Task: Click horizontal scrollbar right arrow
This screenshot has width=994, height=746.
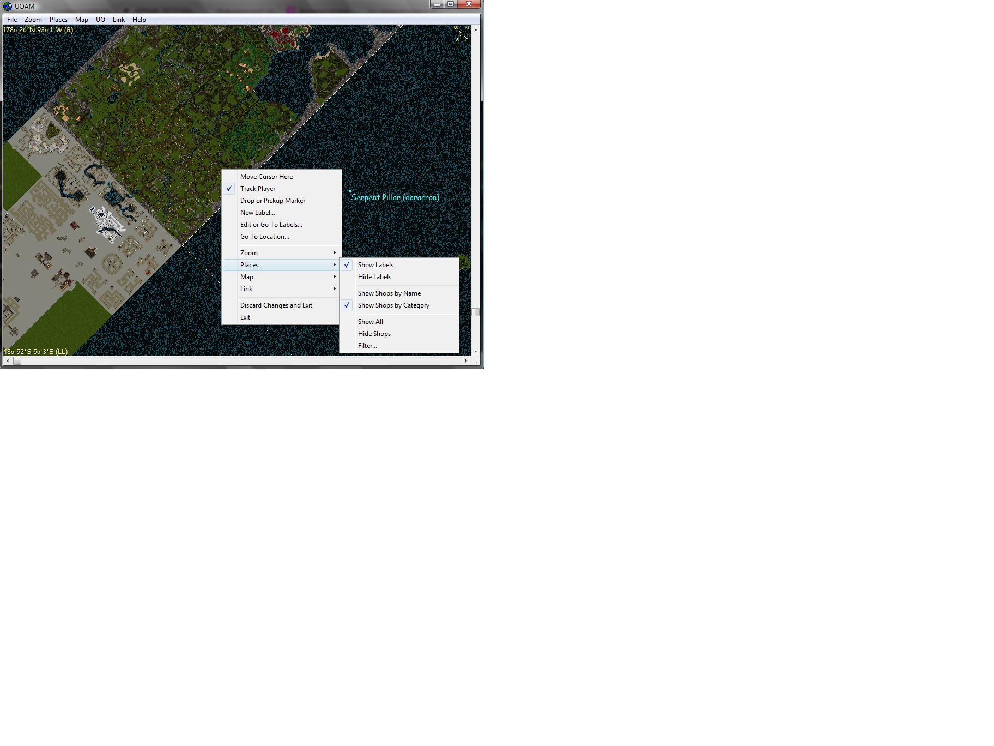Action: pyautogui.click(x=466, y=360)
